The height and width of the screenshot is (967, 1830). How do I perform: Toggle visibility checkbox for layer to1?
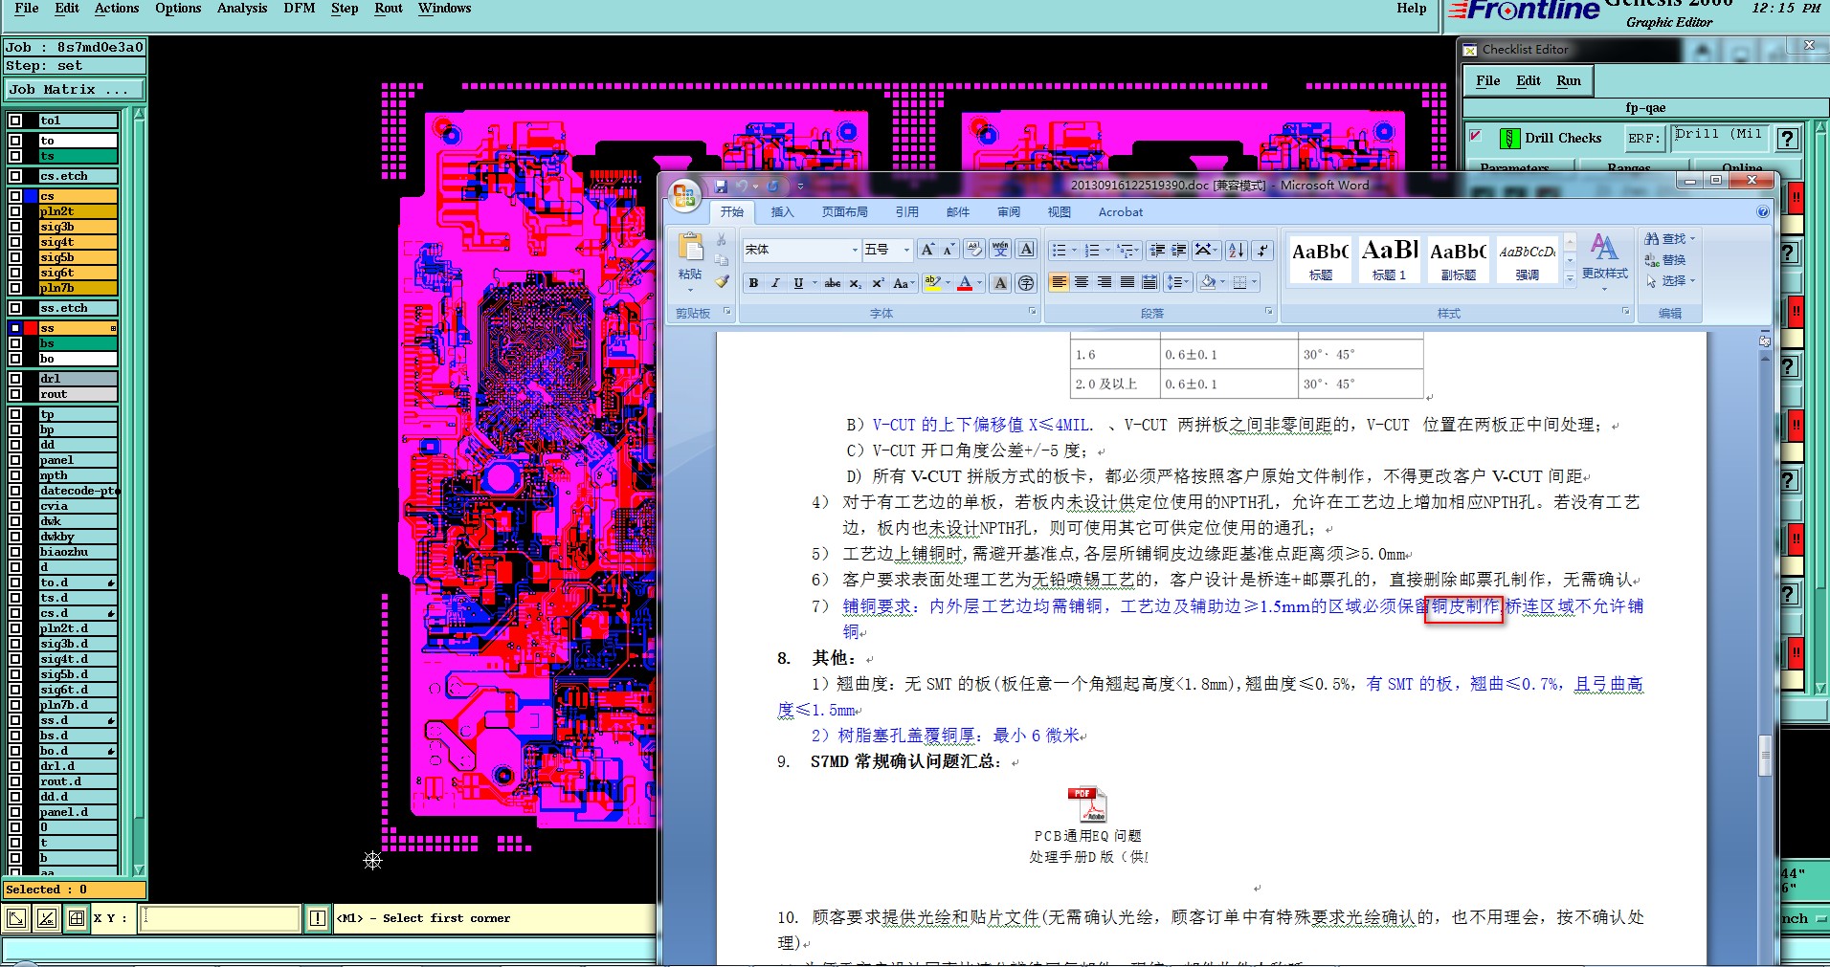[x=15, y=121]
